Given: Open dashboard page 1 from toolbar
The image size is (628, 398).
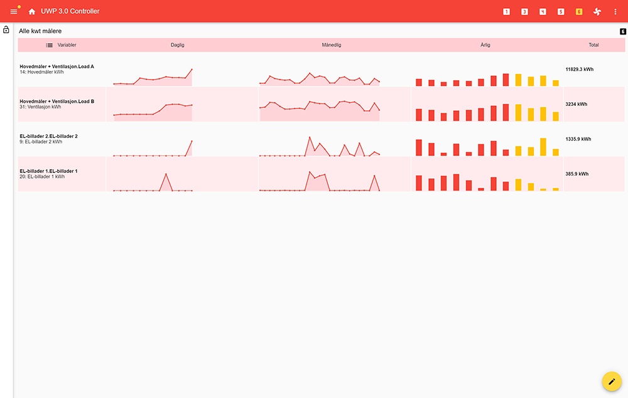Looking at the screenshot, I should 507,11.
